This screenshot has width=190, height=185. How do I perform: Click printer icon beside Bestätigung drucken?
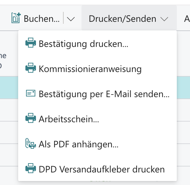[x=31, y=43]
